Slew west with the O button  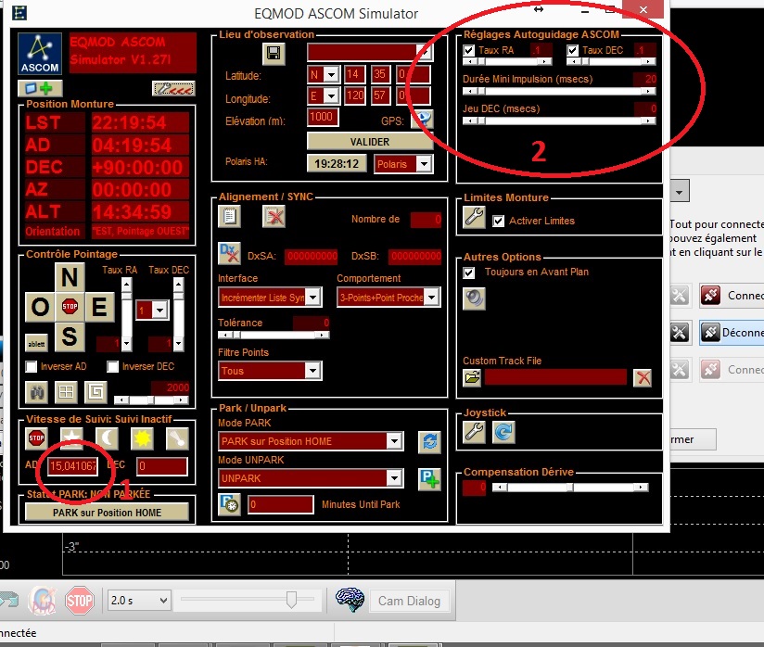click(40, 307)
